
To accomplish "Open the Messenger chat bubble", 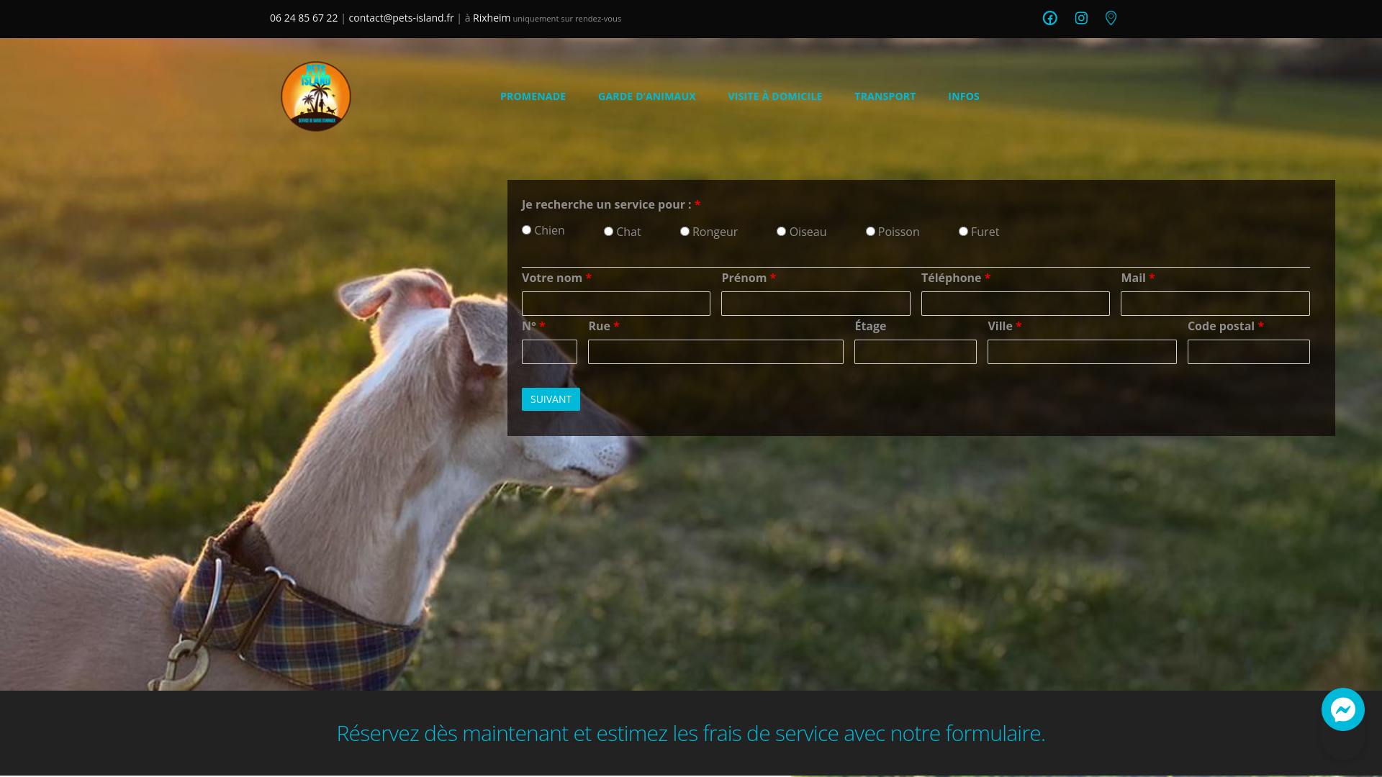I will [1342, 709].
